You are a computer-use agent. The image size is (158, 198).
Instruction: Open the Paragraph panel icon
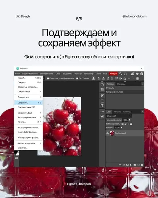click(x=102, y=106)
